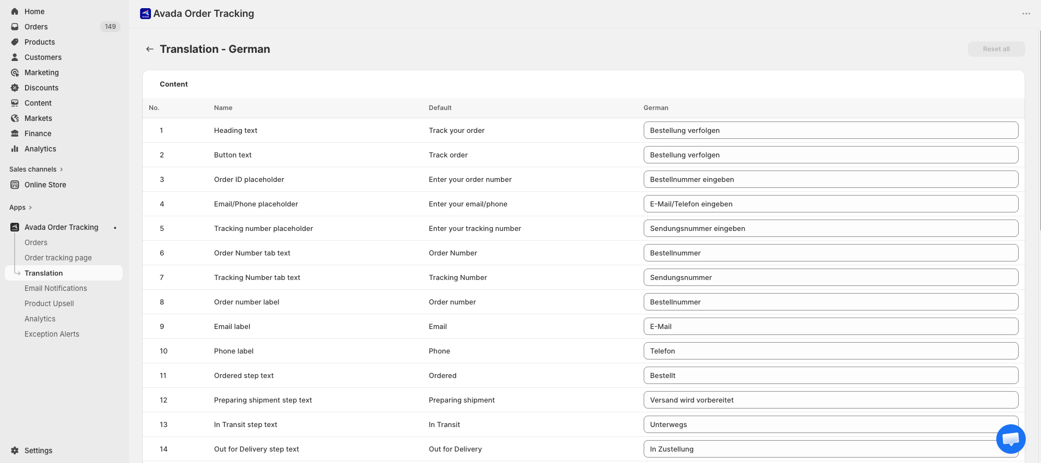Open Orders under Avada Order Tracking

pos(36,242)
